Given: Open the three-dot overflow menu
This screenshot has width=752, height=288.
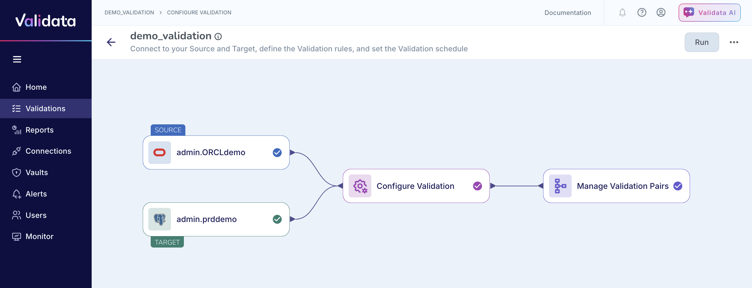Looking at the screenshot, I should 733,42.
